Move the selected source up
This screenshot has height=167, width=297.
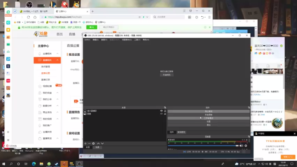pos(98,144)
